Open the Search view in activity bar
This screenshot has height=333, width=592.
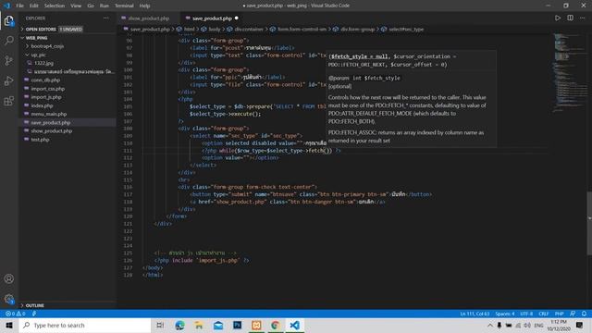pyautogui.click(x=9, y=41)
